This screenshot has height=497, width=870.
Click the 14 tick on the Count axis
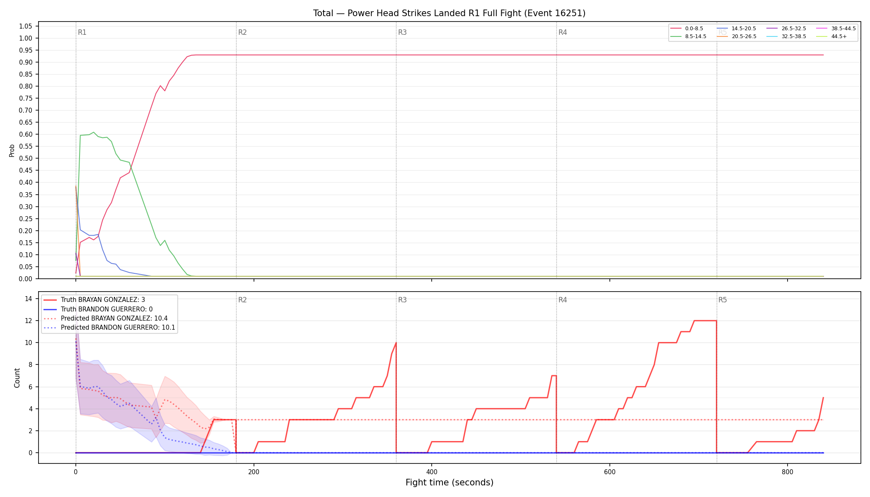[29, 299]
